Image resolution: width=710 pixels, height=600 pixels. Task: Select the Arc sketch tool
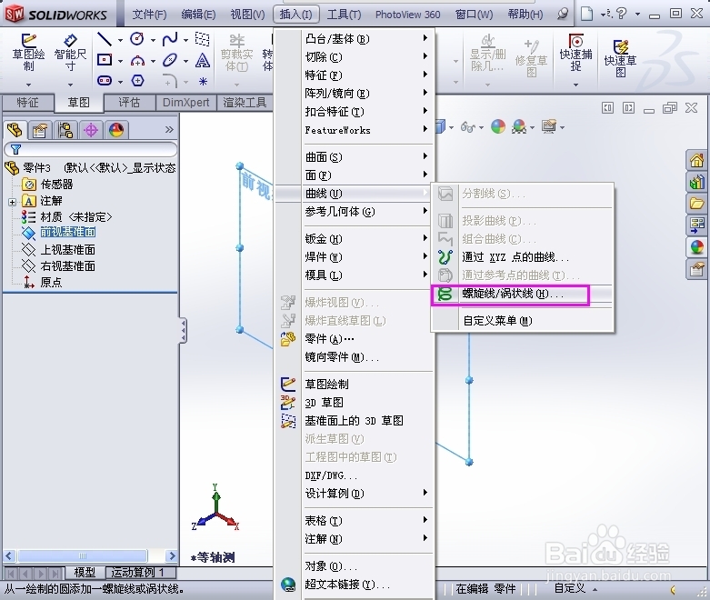point(137,60)
